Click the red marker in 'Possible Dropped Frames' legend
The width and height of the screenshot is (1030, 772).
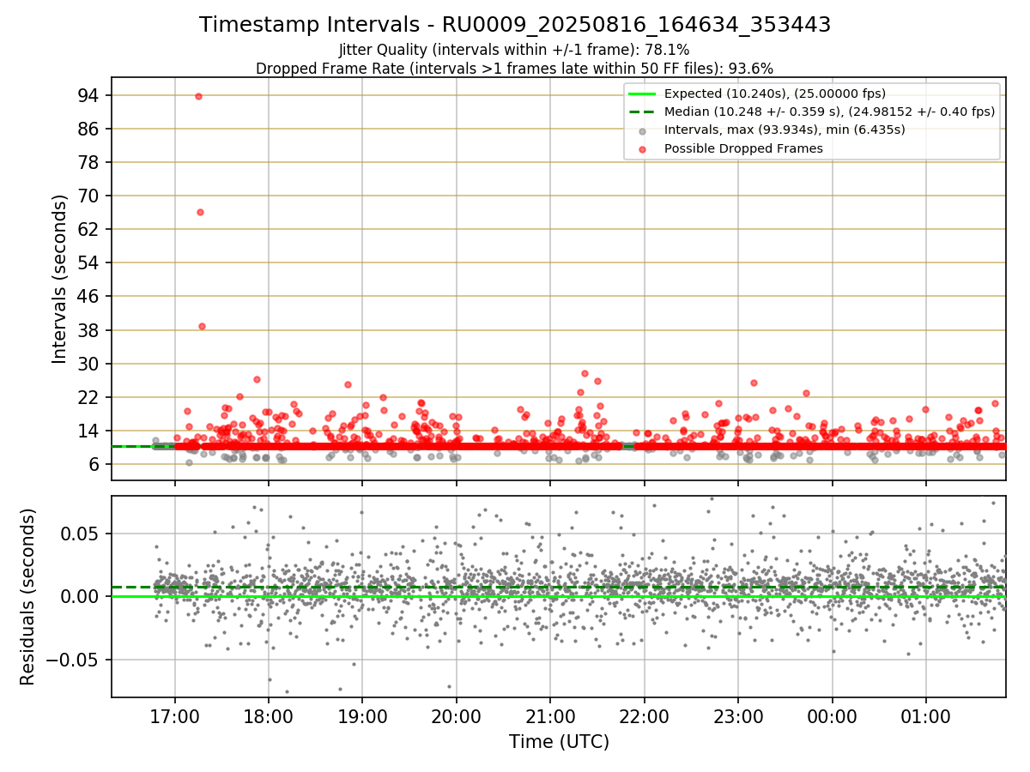coord(643,148)
